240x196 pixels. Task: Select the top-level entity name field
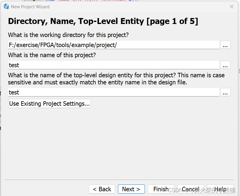pos(114,92)
